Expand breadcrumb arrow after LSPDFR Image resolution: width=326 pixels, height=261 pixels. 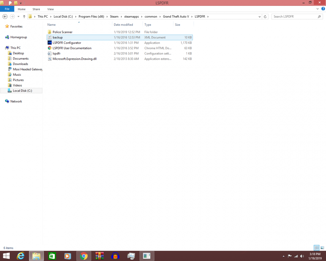[x=208, y=17]
